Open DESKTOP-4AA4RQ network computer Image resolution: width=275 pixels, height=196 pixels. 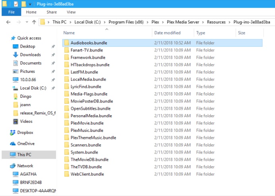38,191
